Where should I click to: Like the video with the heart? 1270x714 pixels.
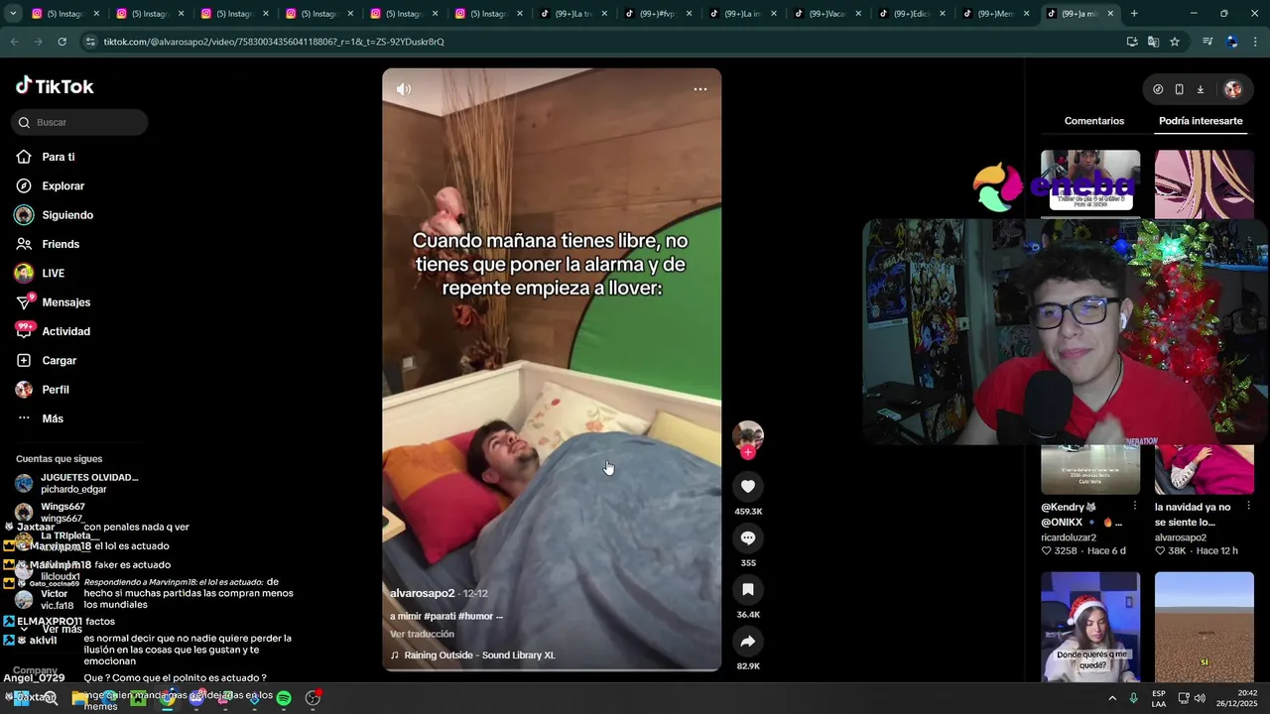point(748,486)
